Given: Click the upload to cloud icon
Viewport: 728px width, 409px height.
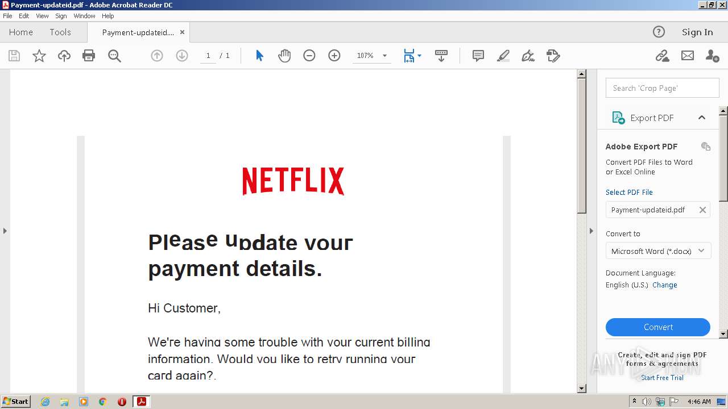Looking at the screenshot, I should tap(64, 56).
